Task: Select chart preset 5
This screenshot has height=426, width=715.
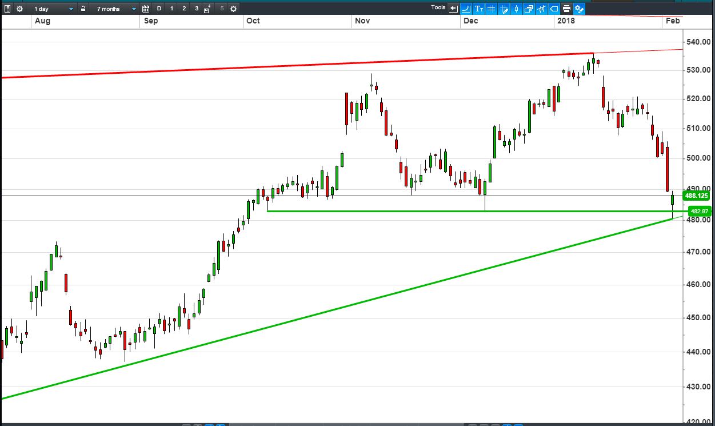Action: point(222,9)
